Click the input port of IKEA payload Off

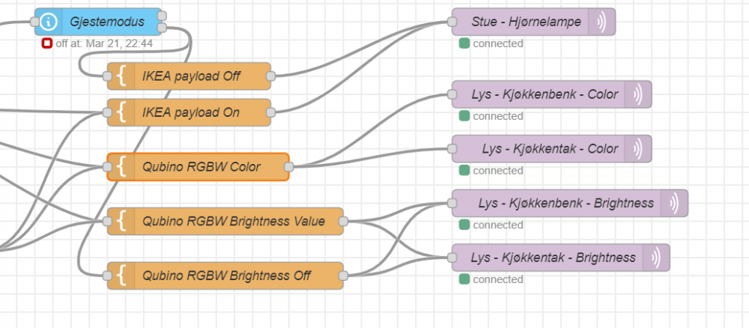tap(107, 76)
